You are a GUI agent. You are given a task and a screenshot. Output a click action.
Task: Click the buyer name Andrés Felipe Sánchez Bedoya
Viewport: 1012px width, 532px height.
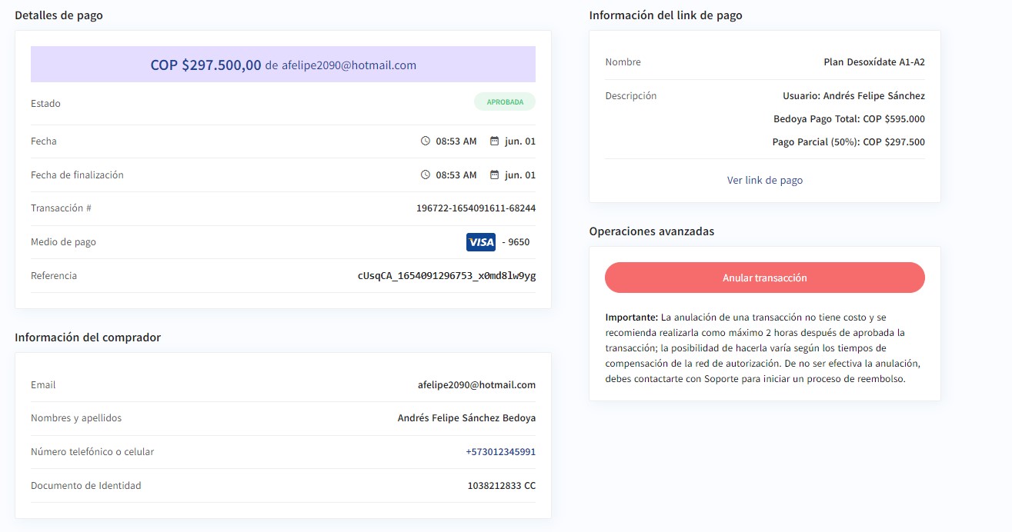pyautogui.click(x=466, y=418)
